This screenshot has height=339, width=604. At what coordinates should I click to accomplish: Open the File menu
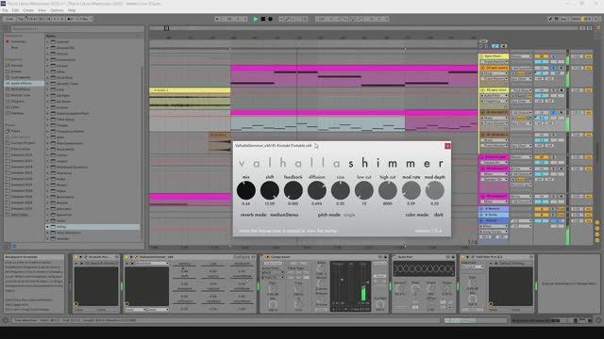(5, 10)
